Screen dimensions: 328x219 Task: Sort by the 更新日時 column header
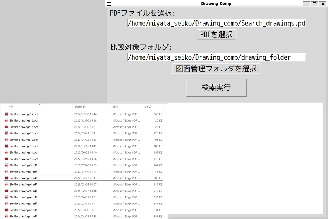point(80,107)
